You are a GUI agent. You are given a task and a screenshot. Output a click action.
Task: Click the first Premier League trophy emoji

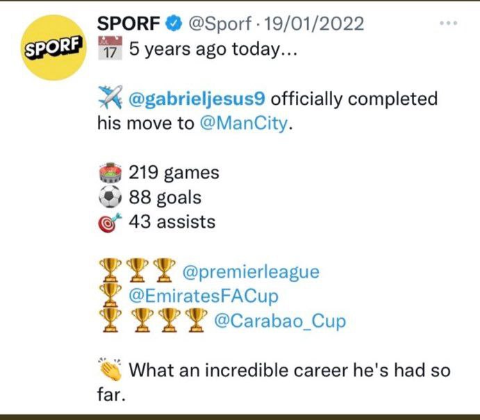pos(110,271)
